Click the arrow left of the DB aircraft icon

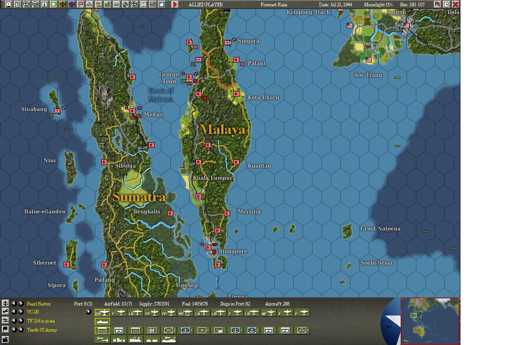point(88,312)
